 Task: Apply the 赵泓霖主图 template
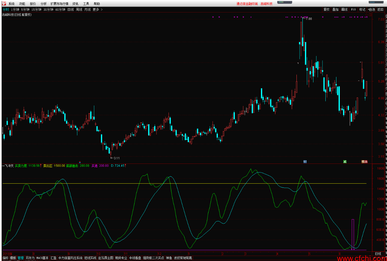(106, 258)
